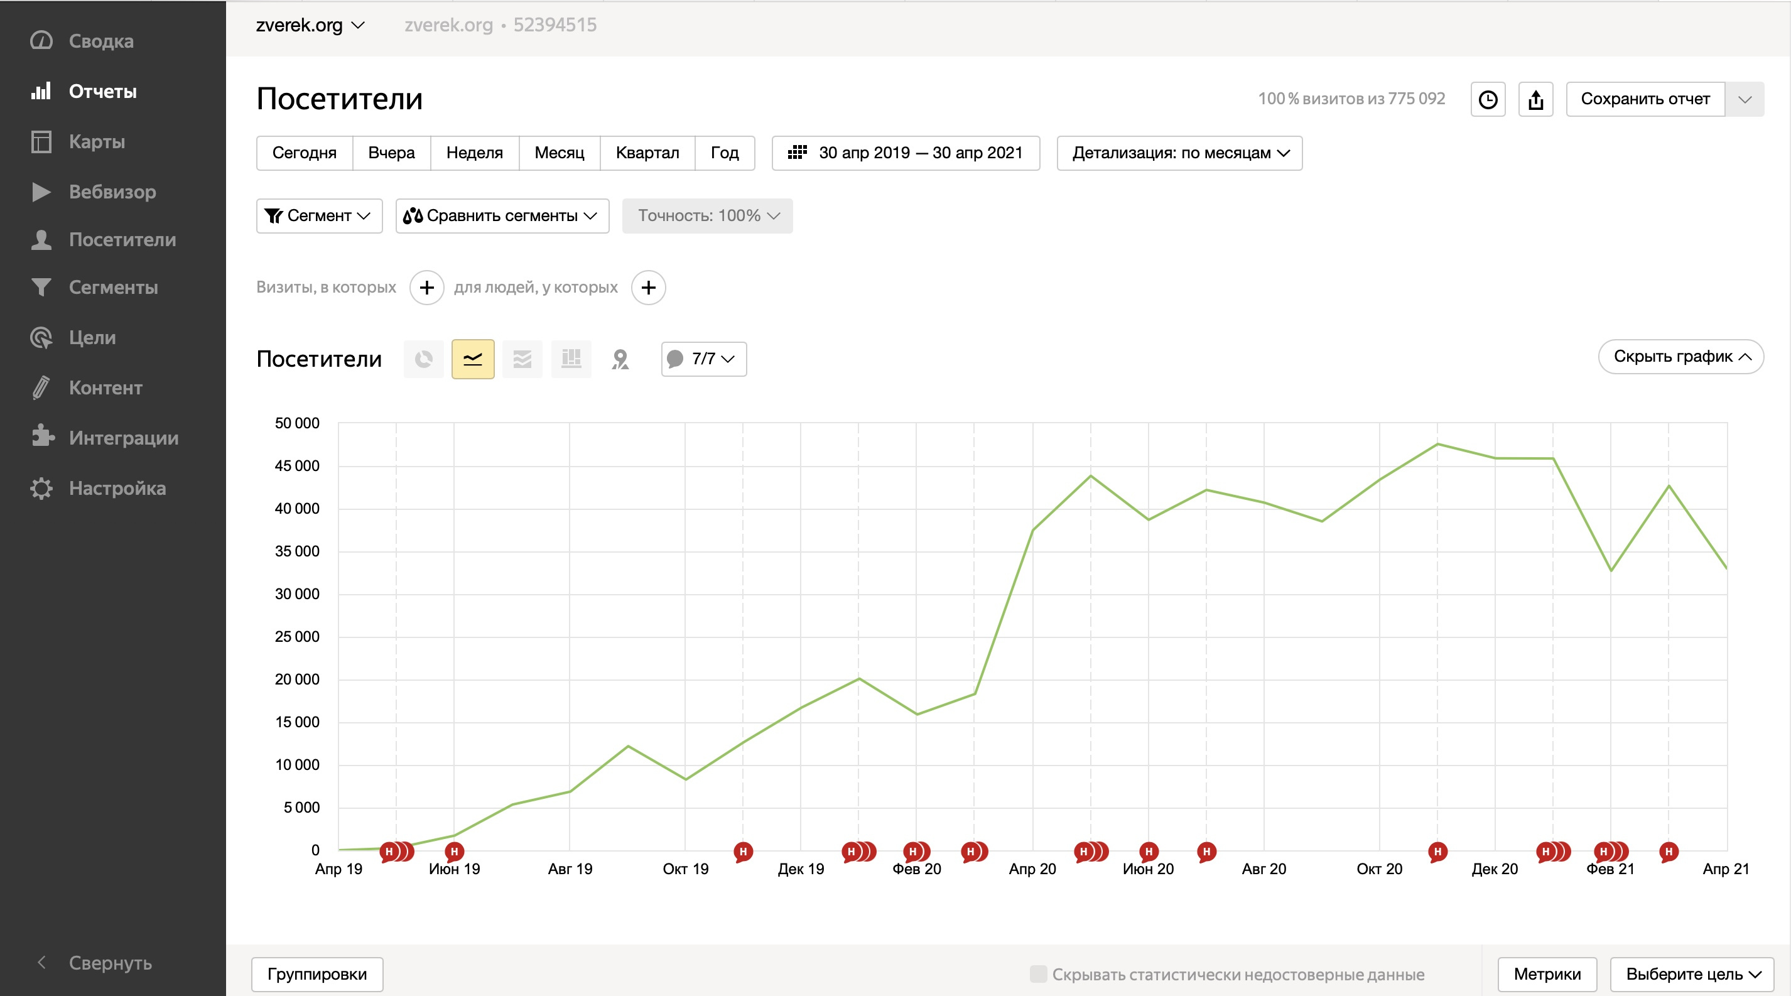This screenshot has height=996, width=1791.
Task: Click the clock history icon
Action: [1487, 99]
